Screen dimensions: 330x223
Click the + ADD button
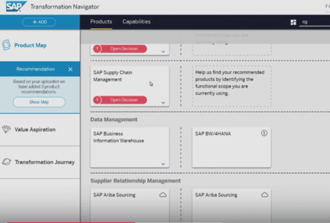tap(39, 22)
